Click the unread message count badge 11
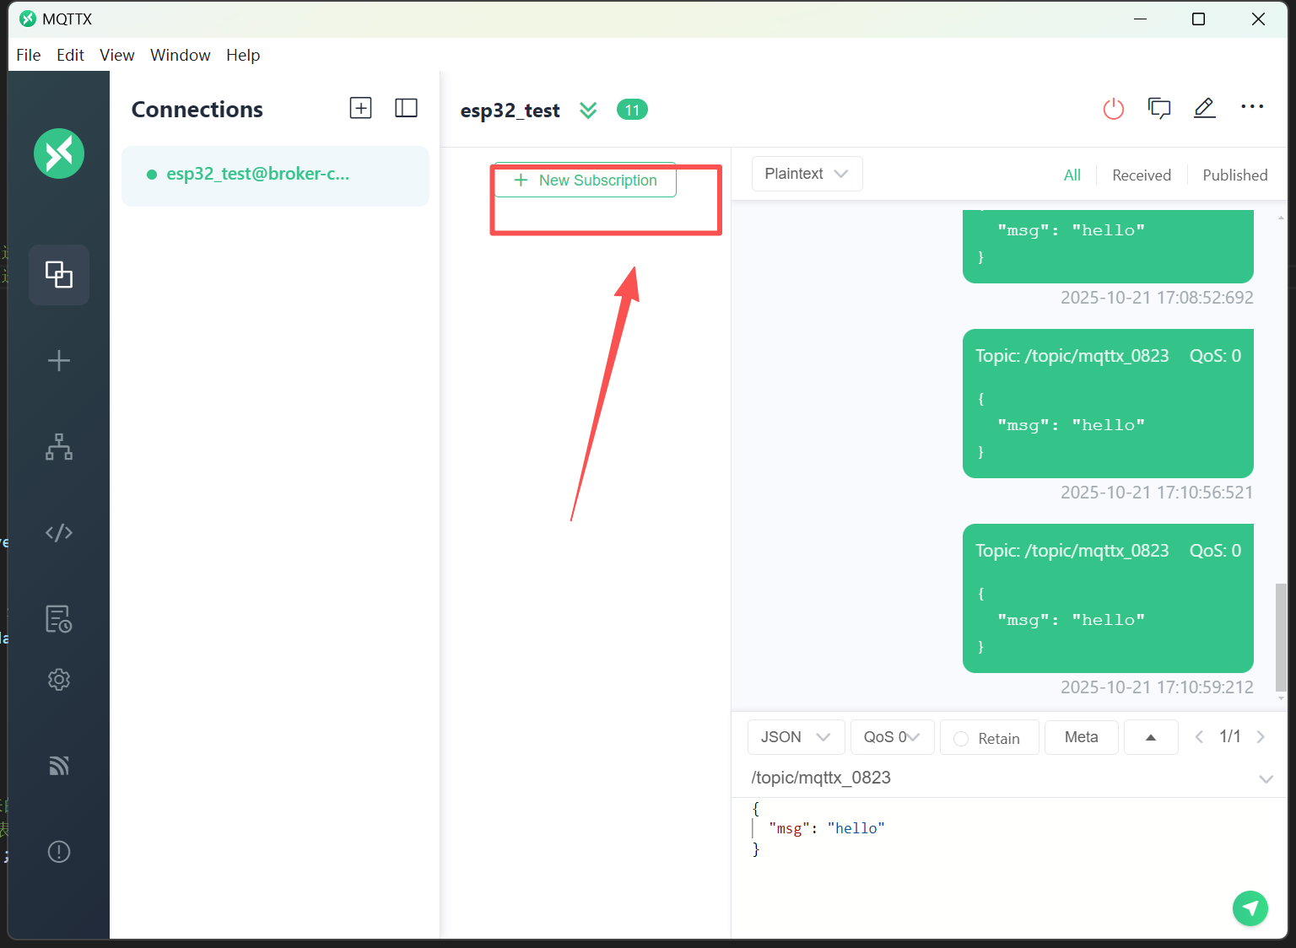Screen dimensions: 1296x948 coord(632,110)
